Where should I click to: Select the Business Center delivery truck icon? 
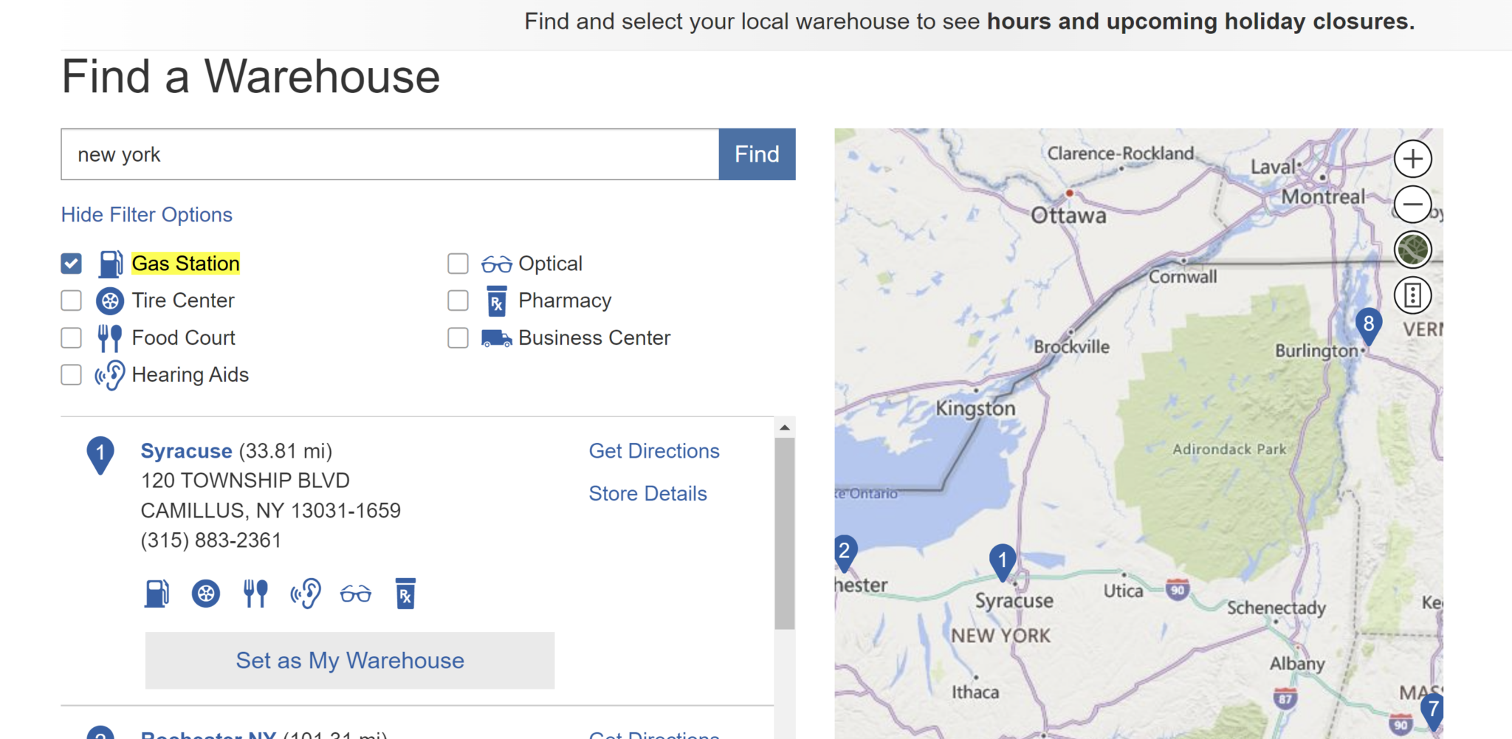(495, 338)
